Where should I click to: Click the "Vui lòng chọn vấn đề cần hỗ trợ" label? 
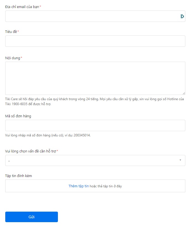click(x=30, y=151)
